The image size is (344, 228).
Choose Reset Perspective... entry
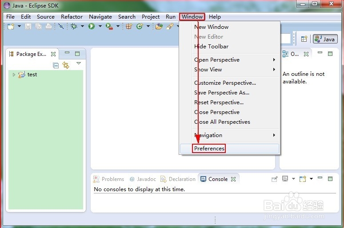(229, 102)
